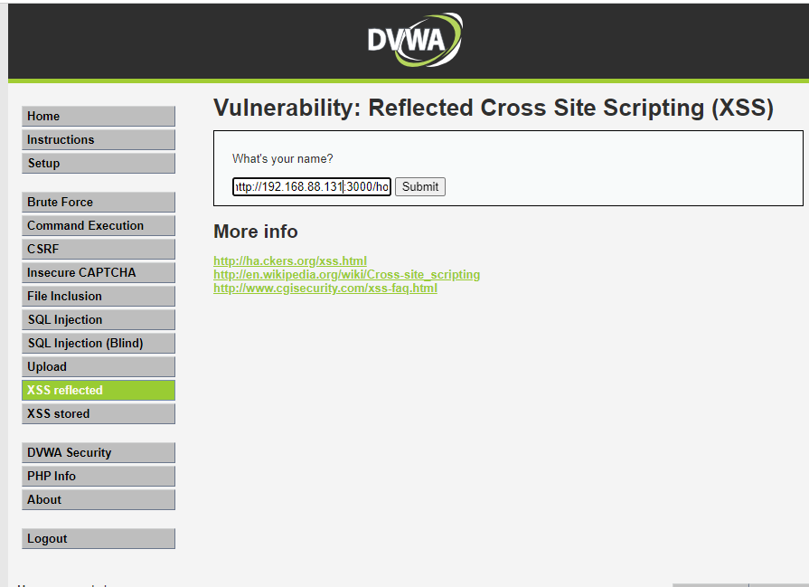Select File Inclusion menu entry

[98, 296]
